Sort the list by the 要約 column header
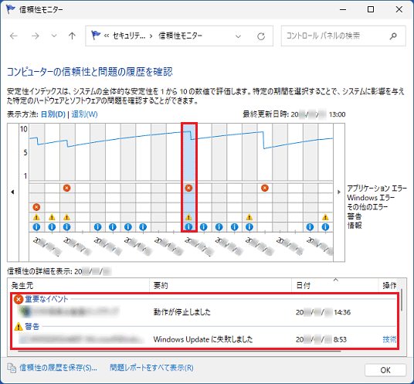414x384 pixels. point(220,285)
